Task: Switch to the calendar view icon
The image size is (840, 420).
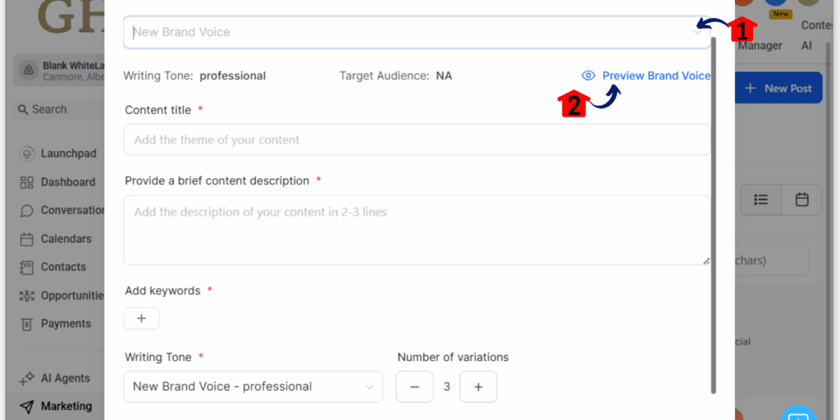Action: [801, 200]
